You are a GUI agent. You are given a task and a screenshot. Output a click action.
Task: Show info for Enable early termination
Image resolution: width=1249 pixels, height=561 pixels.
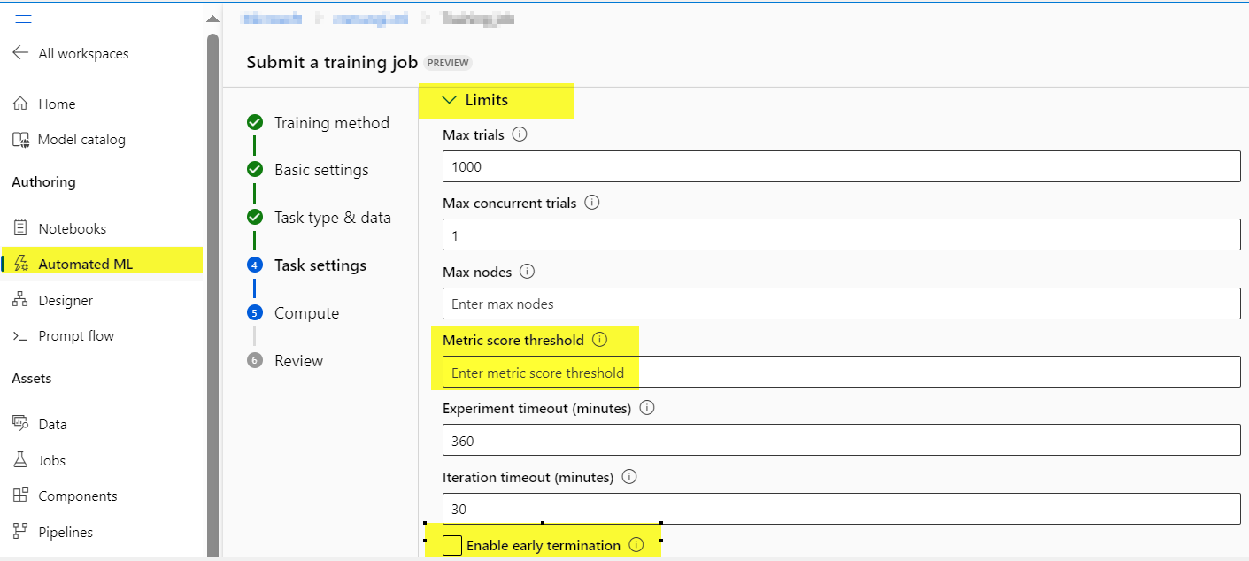click(x=636, y=545)
